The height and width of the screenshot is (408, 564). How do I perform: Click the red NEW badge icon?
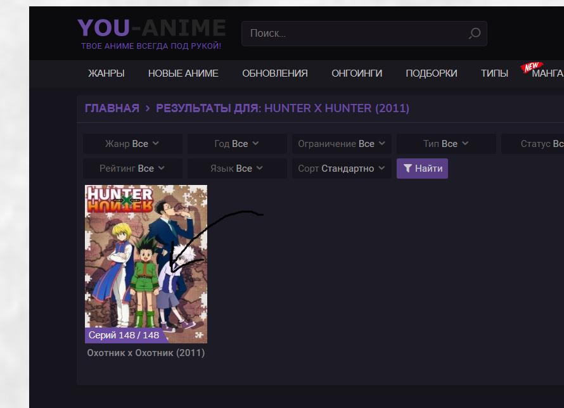(531, 67)
